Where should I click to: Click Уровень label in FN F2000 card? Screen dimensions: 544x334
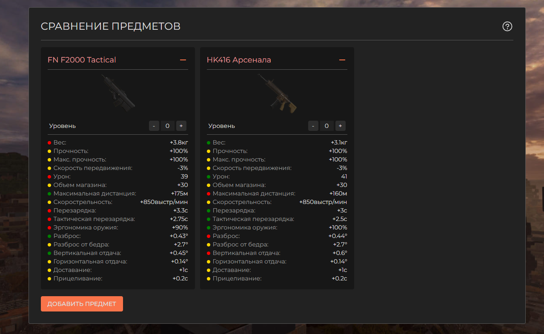[63, 126]
